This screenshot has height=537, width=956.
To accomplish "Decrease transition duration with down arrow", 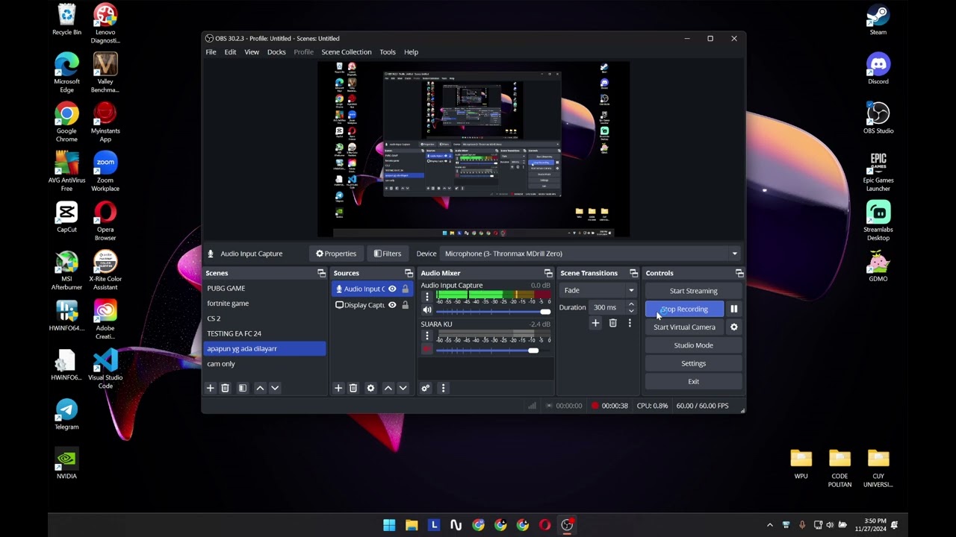I will click(x=631, y=311).
